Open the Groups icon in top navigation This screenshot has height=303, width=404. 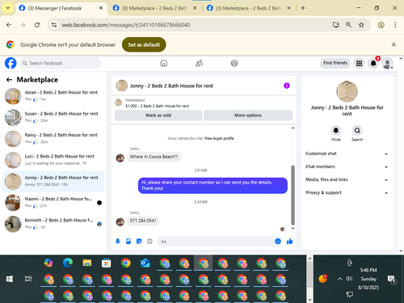[x=234, y=63]
